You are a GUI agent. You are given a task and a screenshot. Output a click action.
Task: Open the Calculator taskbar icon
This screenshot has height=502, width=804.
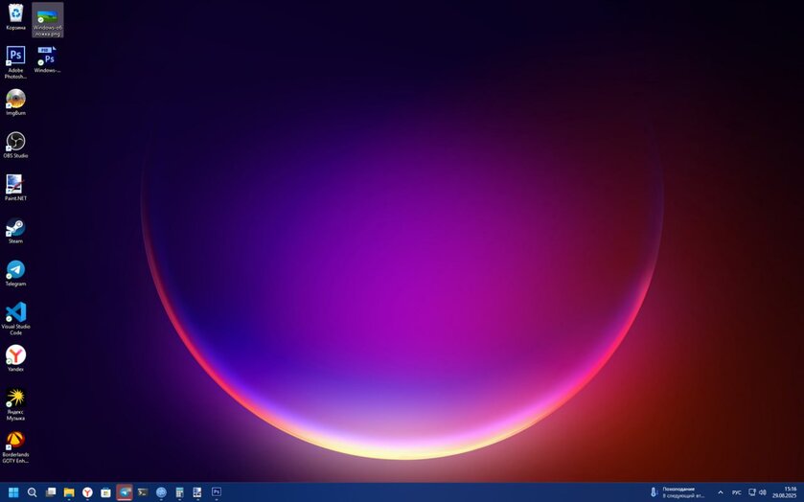[x=179, y=492]
